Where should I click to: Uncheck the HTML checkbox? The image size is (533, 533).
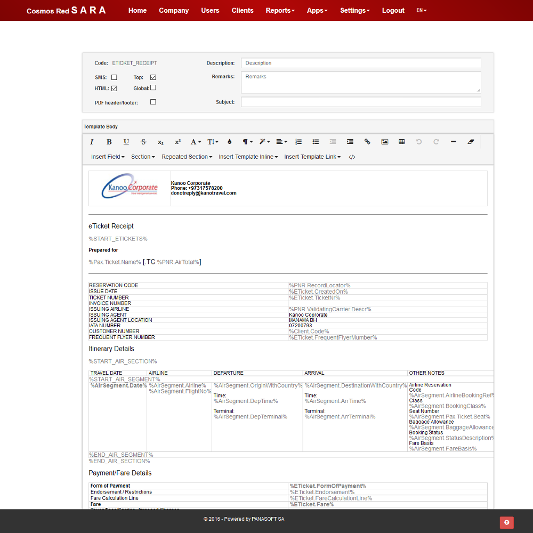(114, 88)
